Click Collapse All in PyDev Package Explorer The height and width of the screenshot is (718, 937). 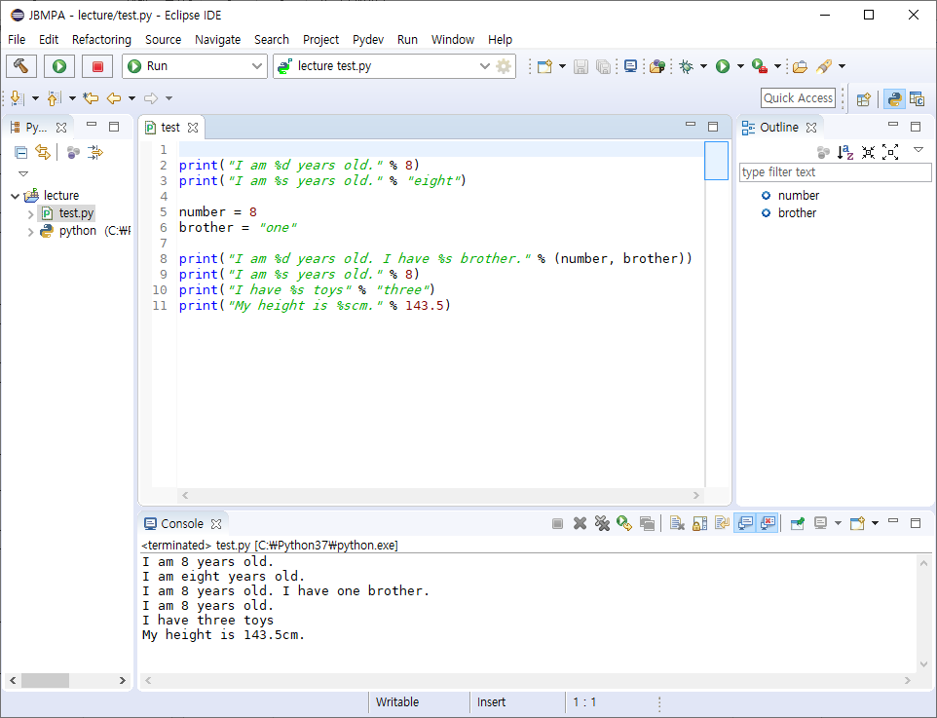click(20, 152)
